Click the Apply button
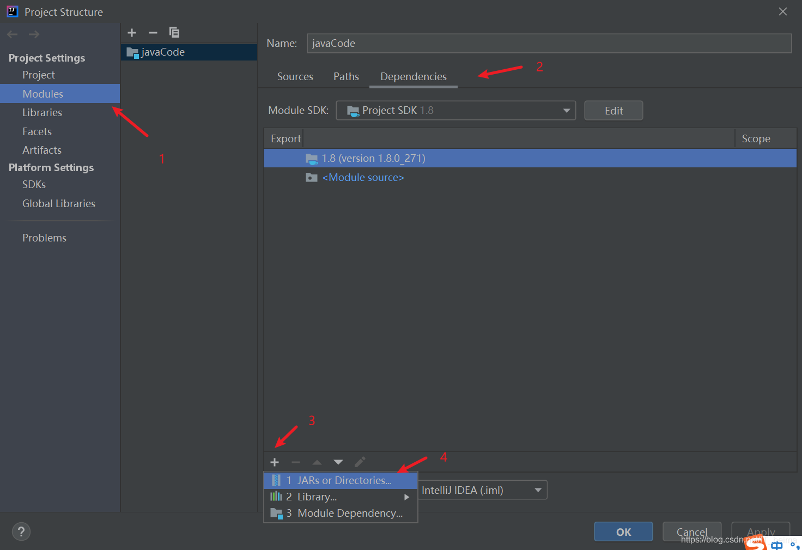The height and width of the screenshot is (550, 802). click(x=761, y=531)
